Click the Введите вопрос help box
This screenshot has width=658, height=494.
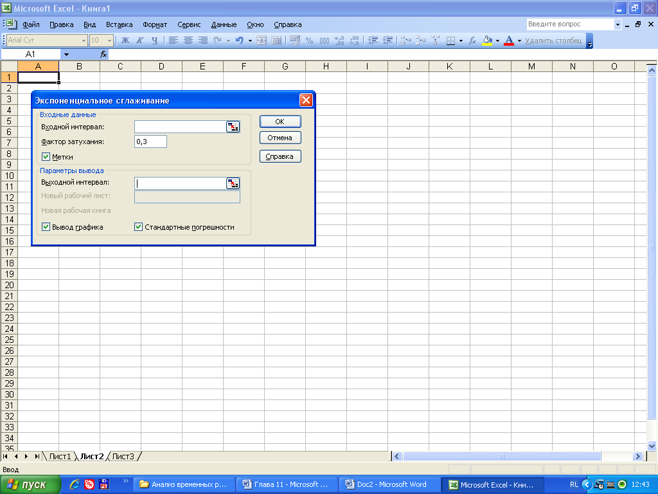coord(571,24)
